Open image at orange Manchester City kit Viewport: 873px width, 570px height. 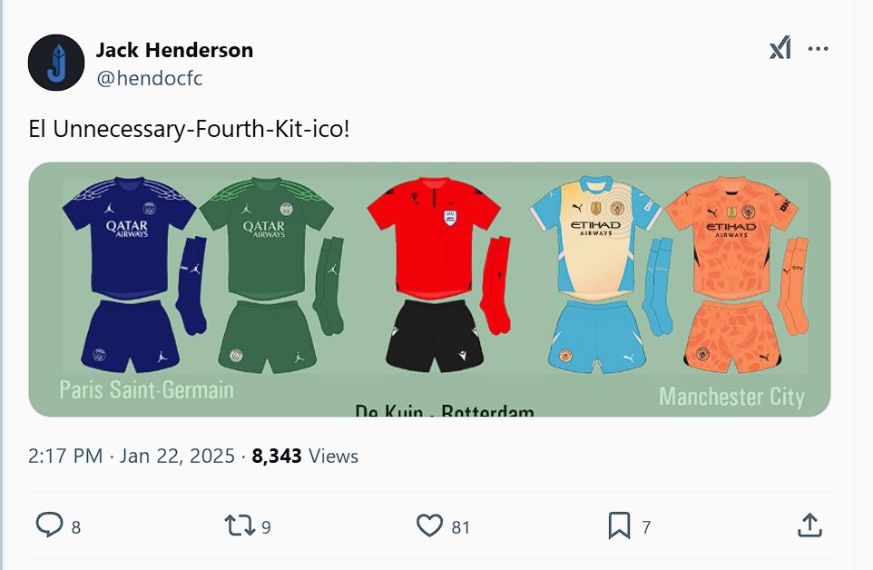click(737, 274)
